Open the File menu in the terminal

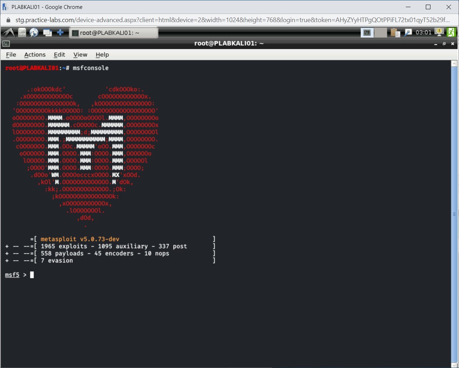pos(11,55)
